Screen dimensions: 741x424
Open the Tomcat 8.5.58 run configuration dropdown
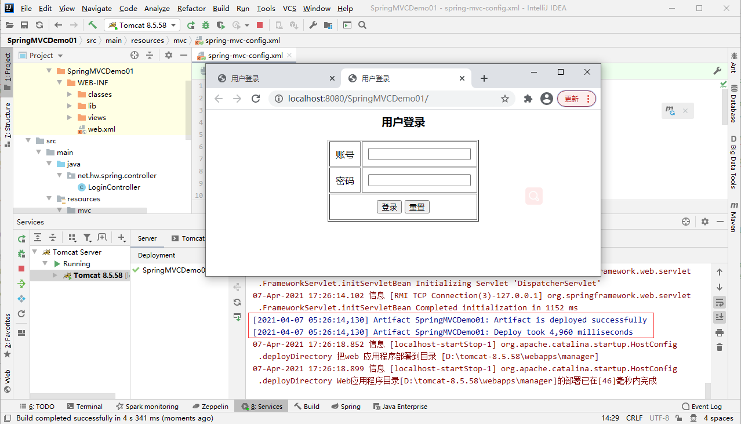coord(142,25)
